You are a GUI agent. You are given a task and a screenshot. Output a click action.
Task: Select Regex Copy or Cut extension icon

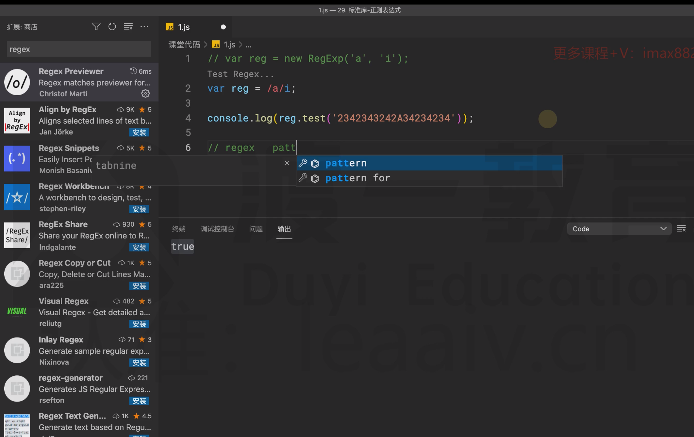(x=17, y=274)
